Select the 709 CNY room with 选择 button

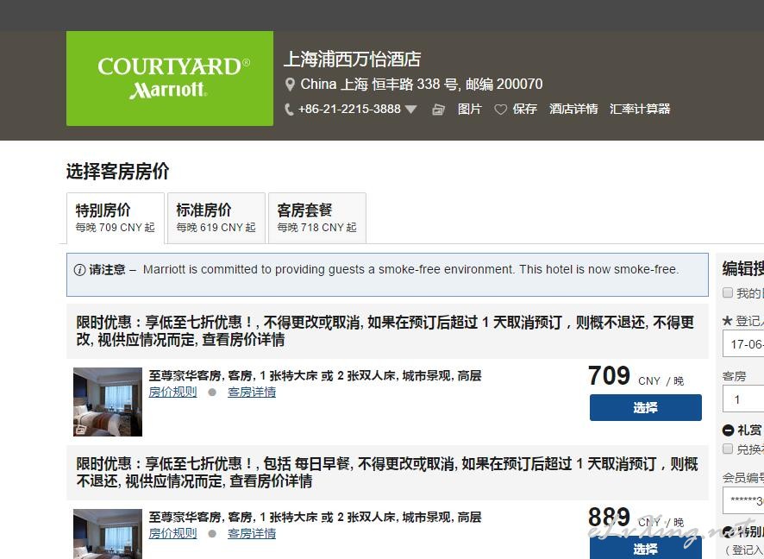click(646, 407)
